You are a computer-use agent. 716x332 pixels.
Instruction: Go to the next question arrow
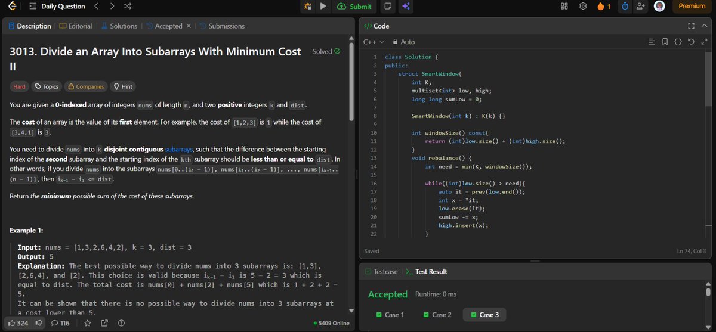pyautogui.click(x=112, y=7)
